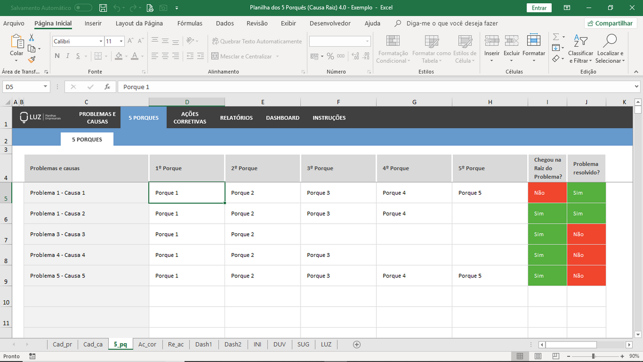Adjust the zoom slider in status bar

(x=593, y=357)
